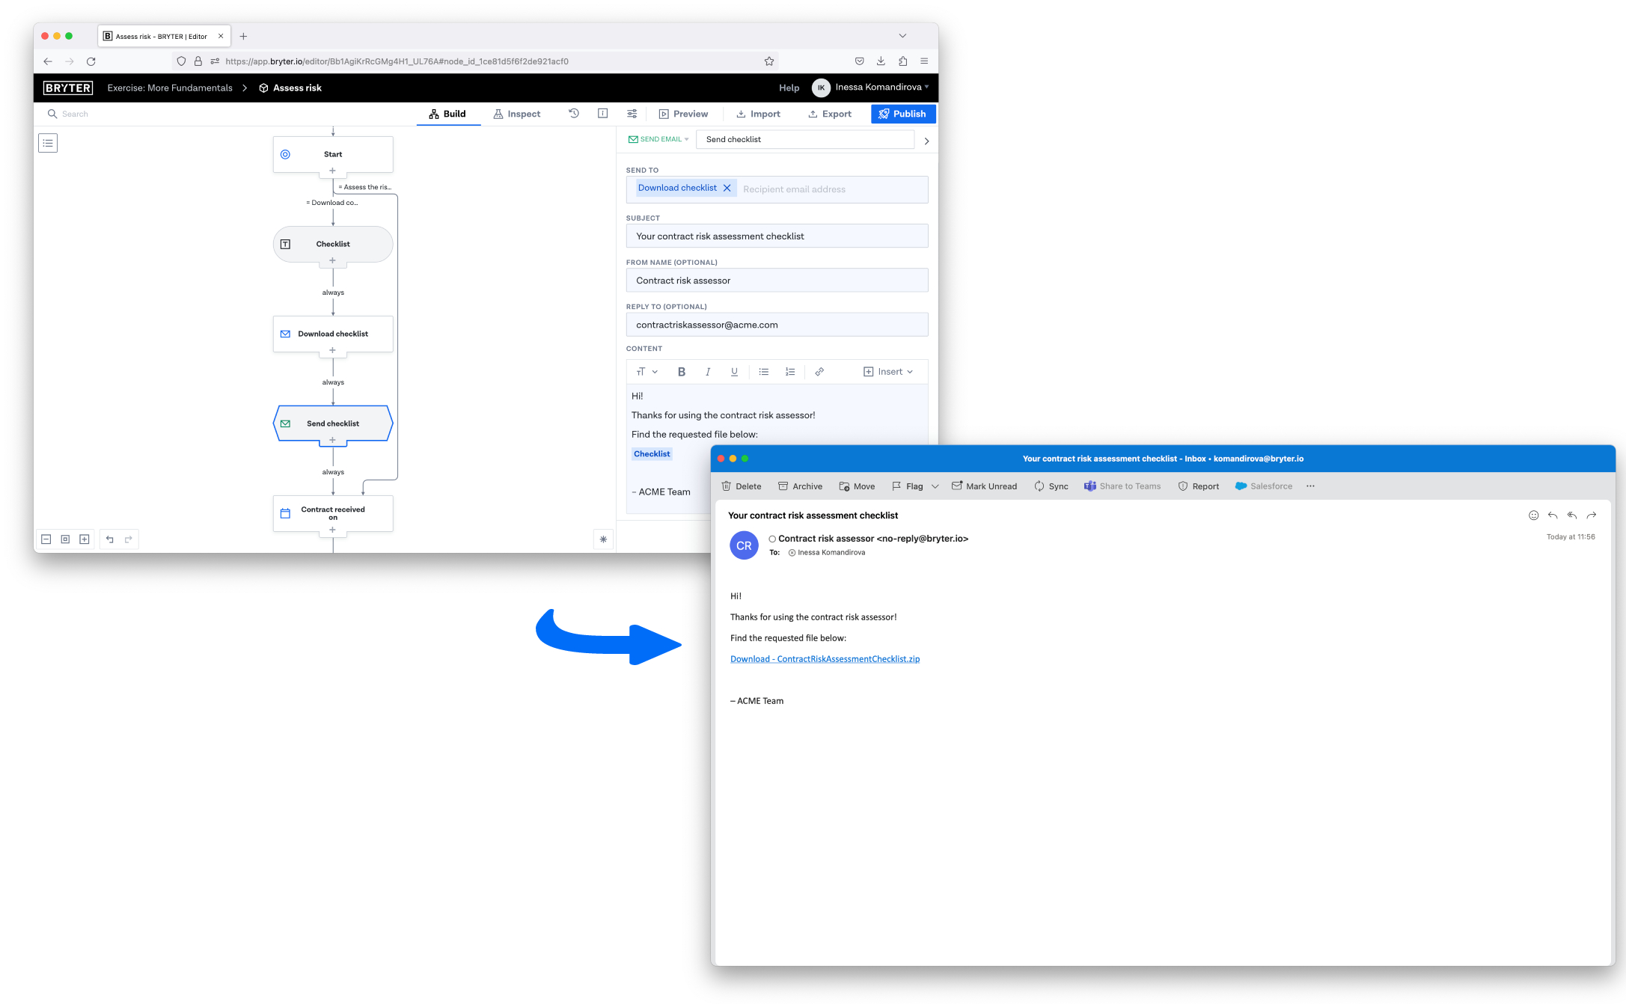This screenshot has width=1626, height=1004.
Task: Click Mark Unread in mail toolbar
Action: tap(984, 486)
